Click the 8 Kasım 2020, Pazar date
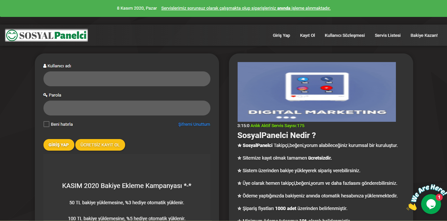Screen dimensions: 447x221 [x=137, y=8]
